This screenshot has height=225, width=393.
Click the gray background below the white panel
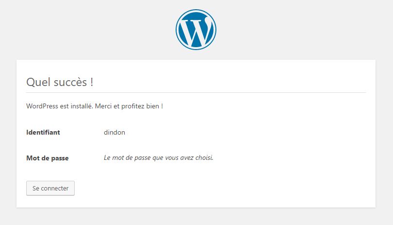pos(196,217)
